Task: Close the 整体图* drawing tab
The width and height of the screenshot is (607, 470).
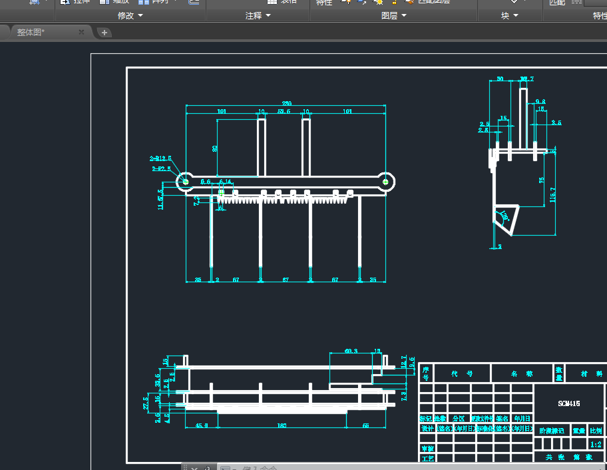Action: click(x=81, y=32)
